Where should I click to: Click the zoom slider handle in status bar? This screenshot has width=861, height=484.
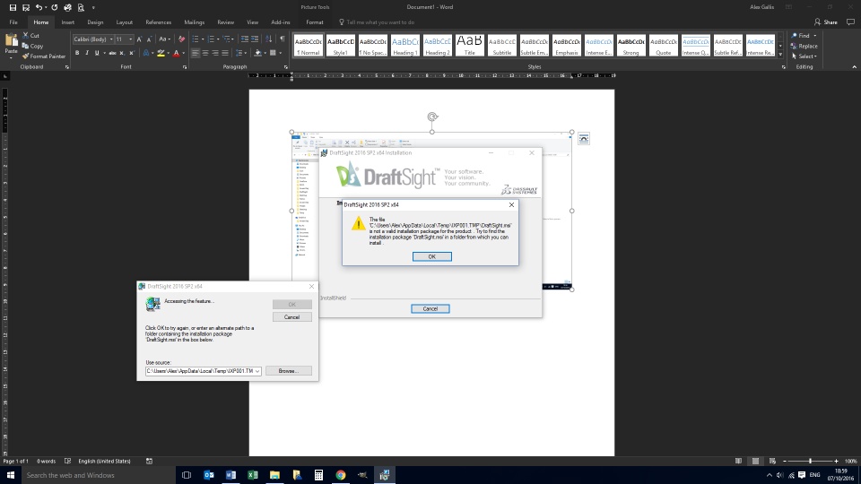pos(810,461)
